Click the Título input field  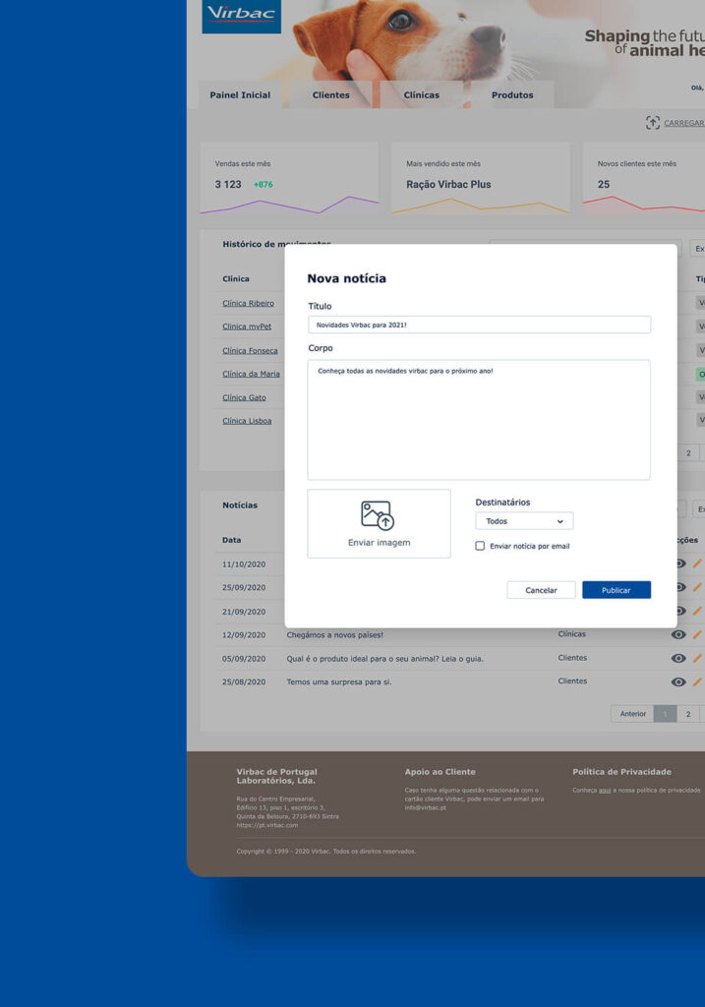click(x=479, y=325)
